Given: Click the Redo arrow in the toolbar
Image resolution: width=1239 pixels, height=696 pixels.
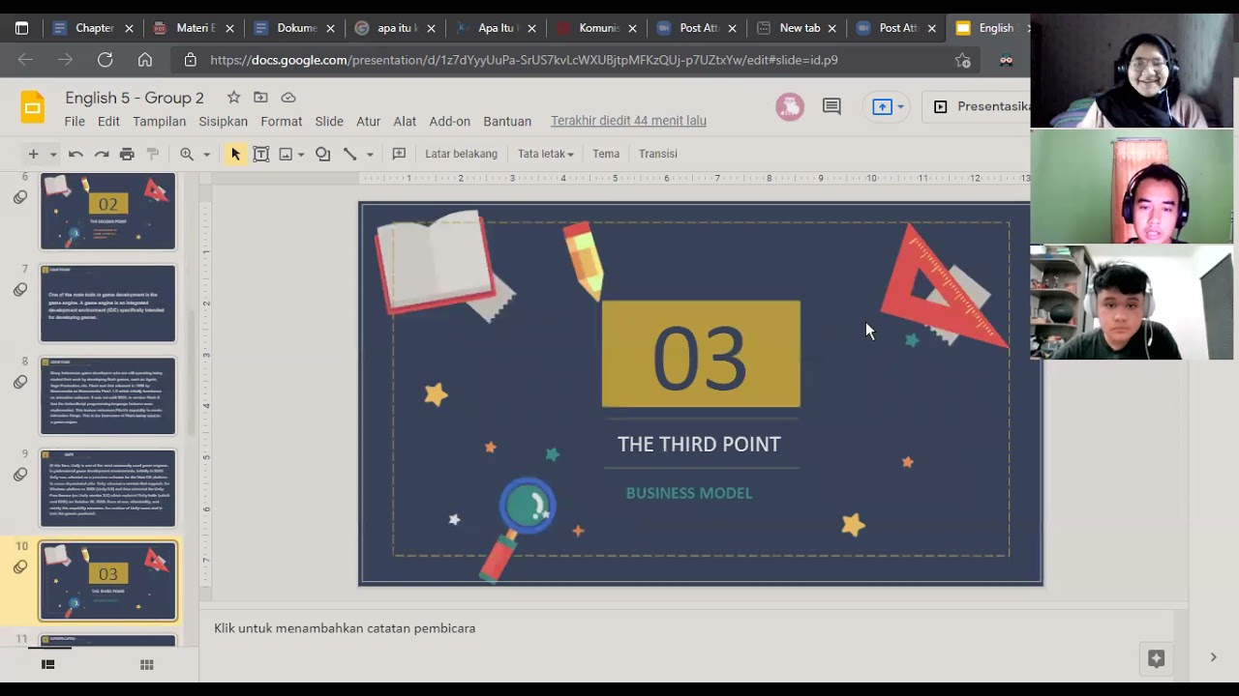Looking at the screenshot, I should point(101,154).
